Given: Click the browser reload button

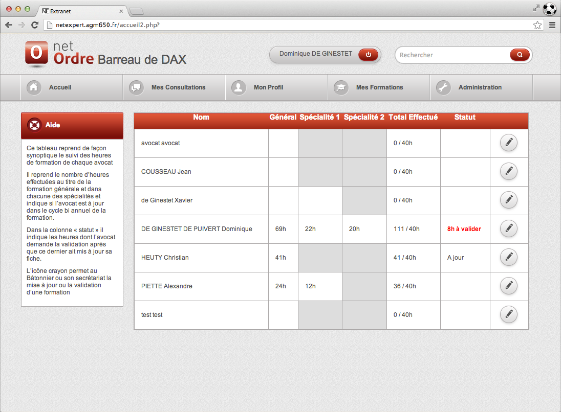Looking at the screenshot, I should point(35,25).
